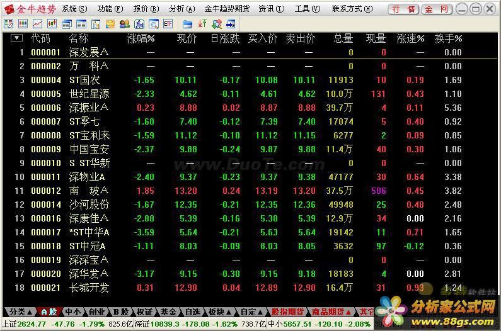Expand the 板块▲ bottom tab menu
The width and height of the screenshot is (501, 331).
pos(220,311)
